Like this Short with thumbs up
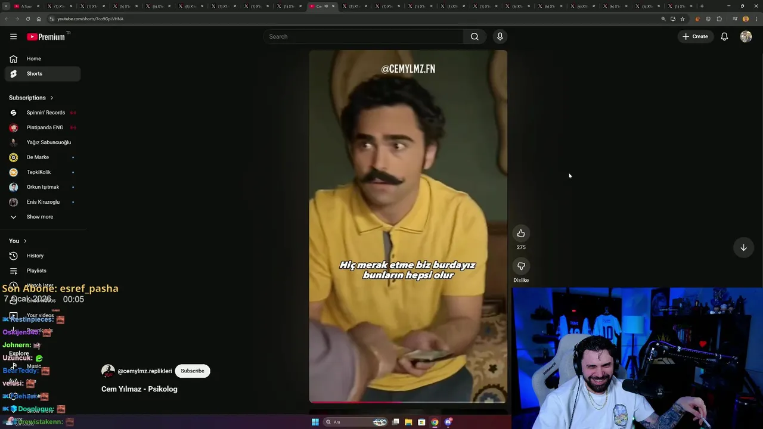The height and width of the screenshot is (429, 763). pyautogui.click(x=521, y=233)
